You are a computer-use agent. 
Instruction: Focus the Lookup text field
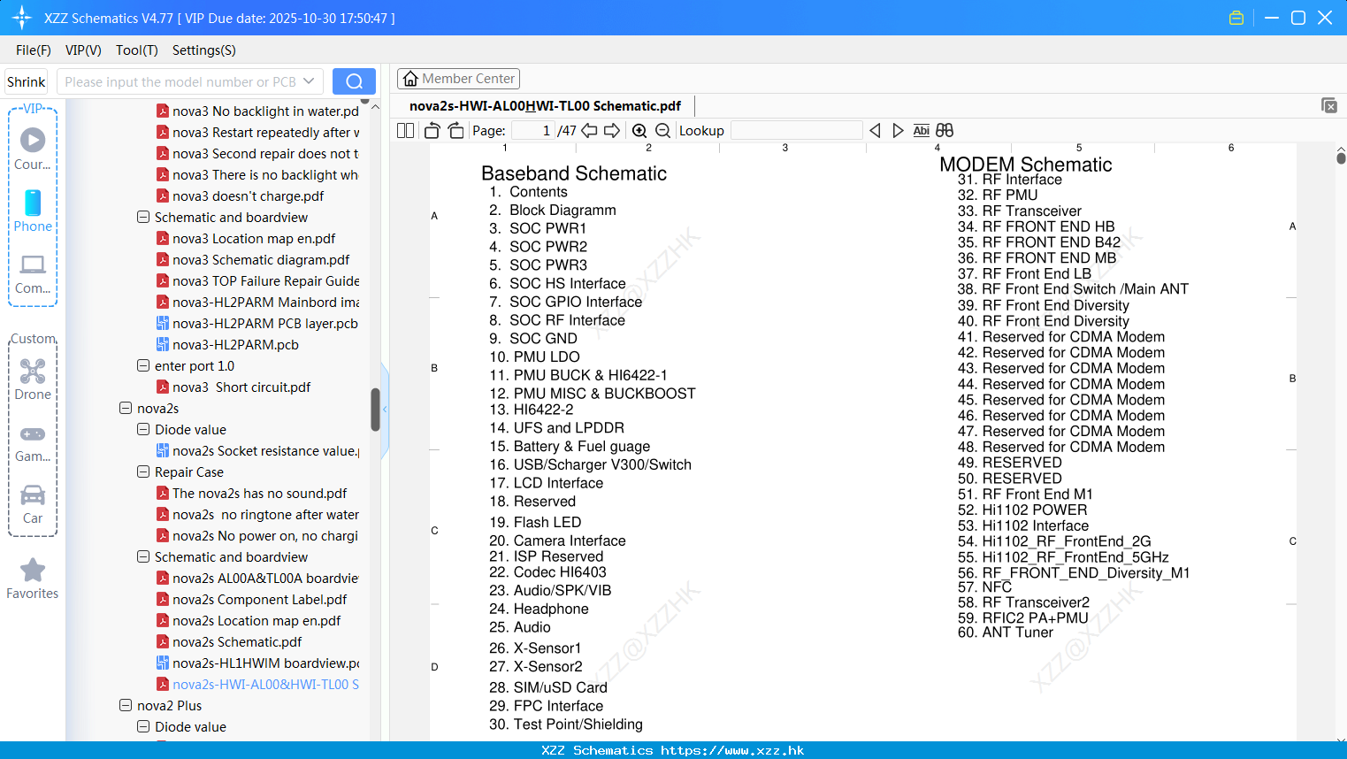796,131
